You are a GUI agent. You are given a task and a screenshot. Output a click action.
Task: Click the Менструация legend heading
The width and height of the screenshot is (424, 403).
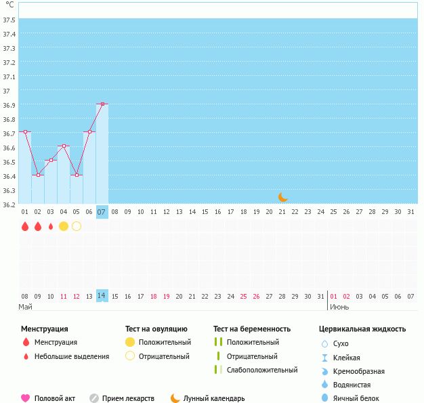coord(45,329)
